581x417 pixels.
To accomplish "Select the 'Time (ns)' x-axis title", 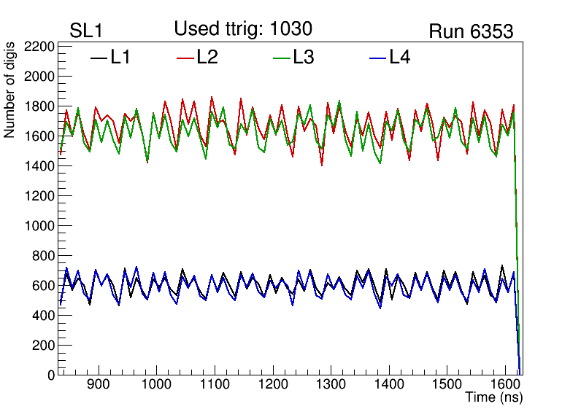I will coord(494,398).
